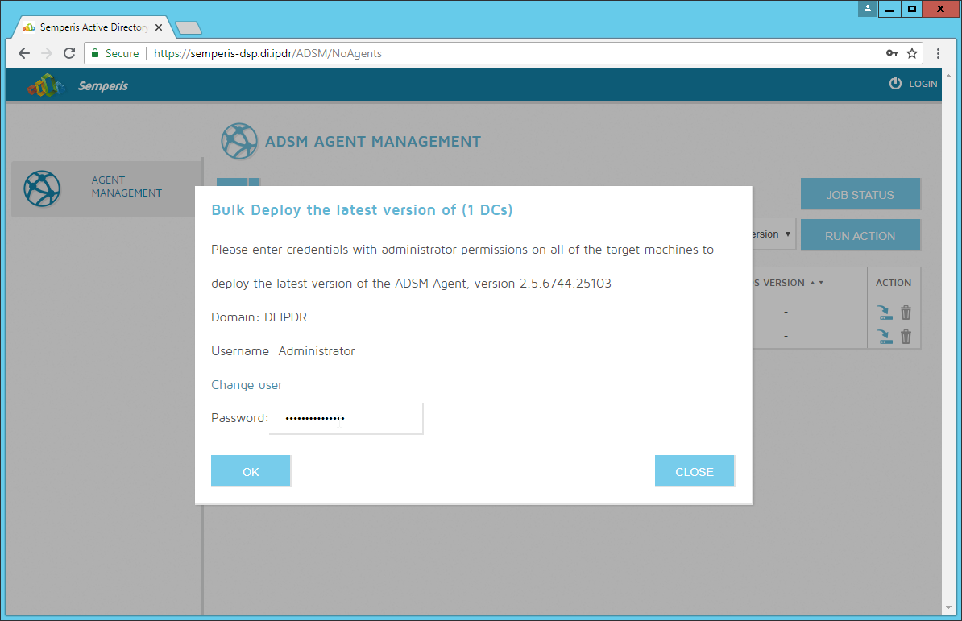962x621 pixels.
Task: Click the saved password key icon
Action: (x=892, y=53)
